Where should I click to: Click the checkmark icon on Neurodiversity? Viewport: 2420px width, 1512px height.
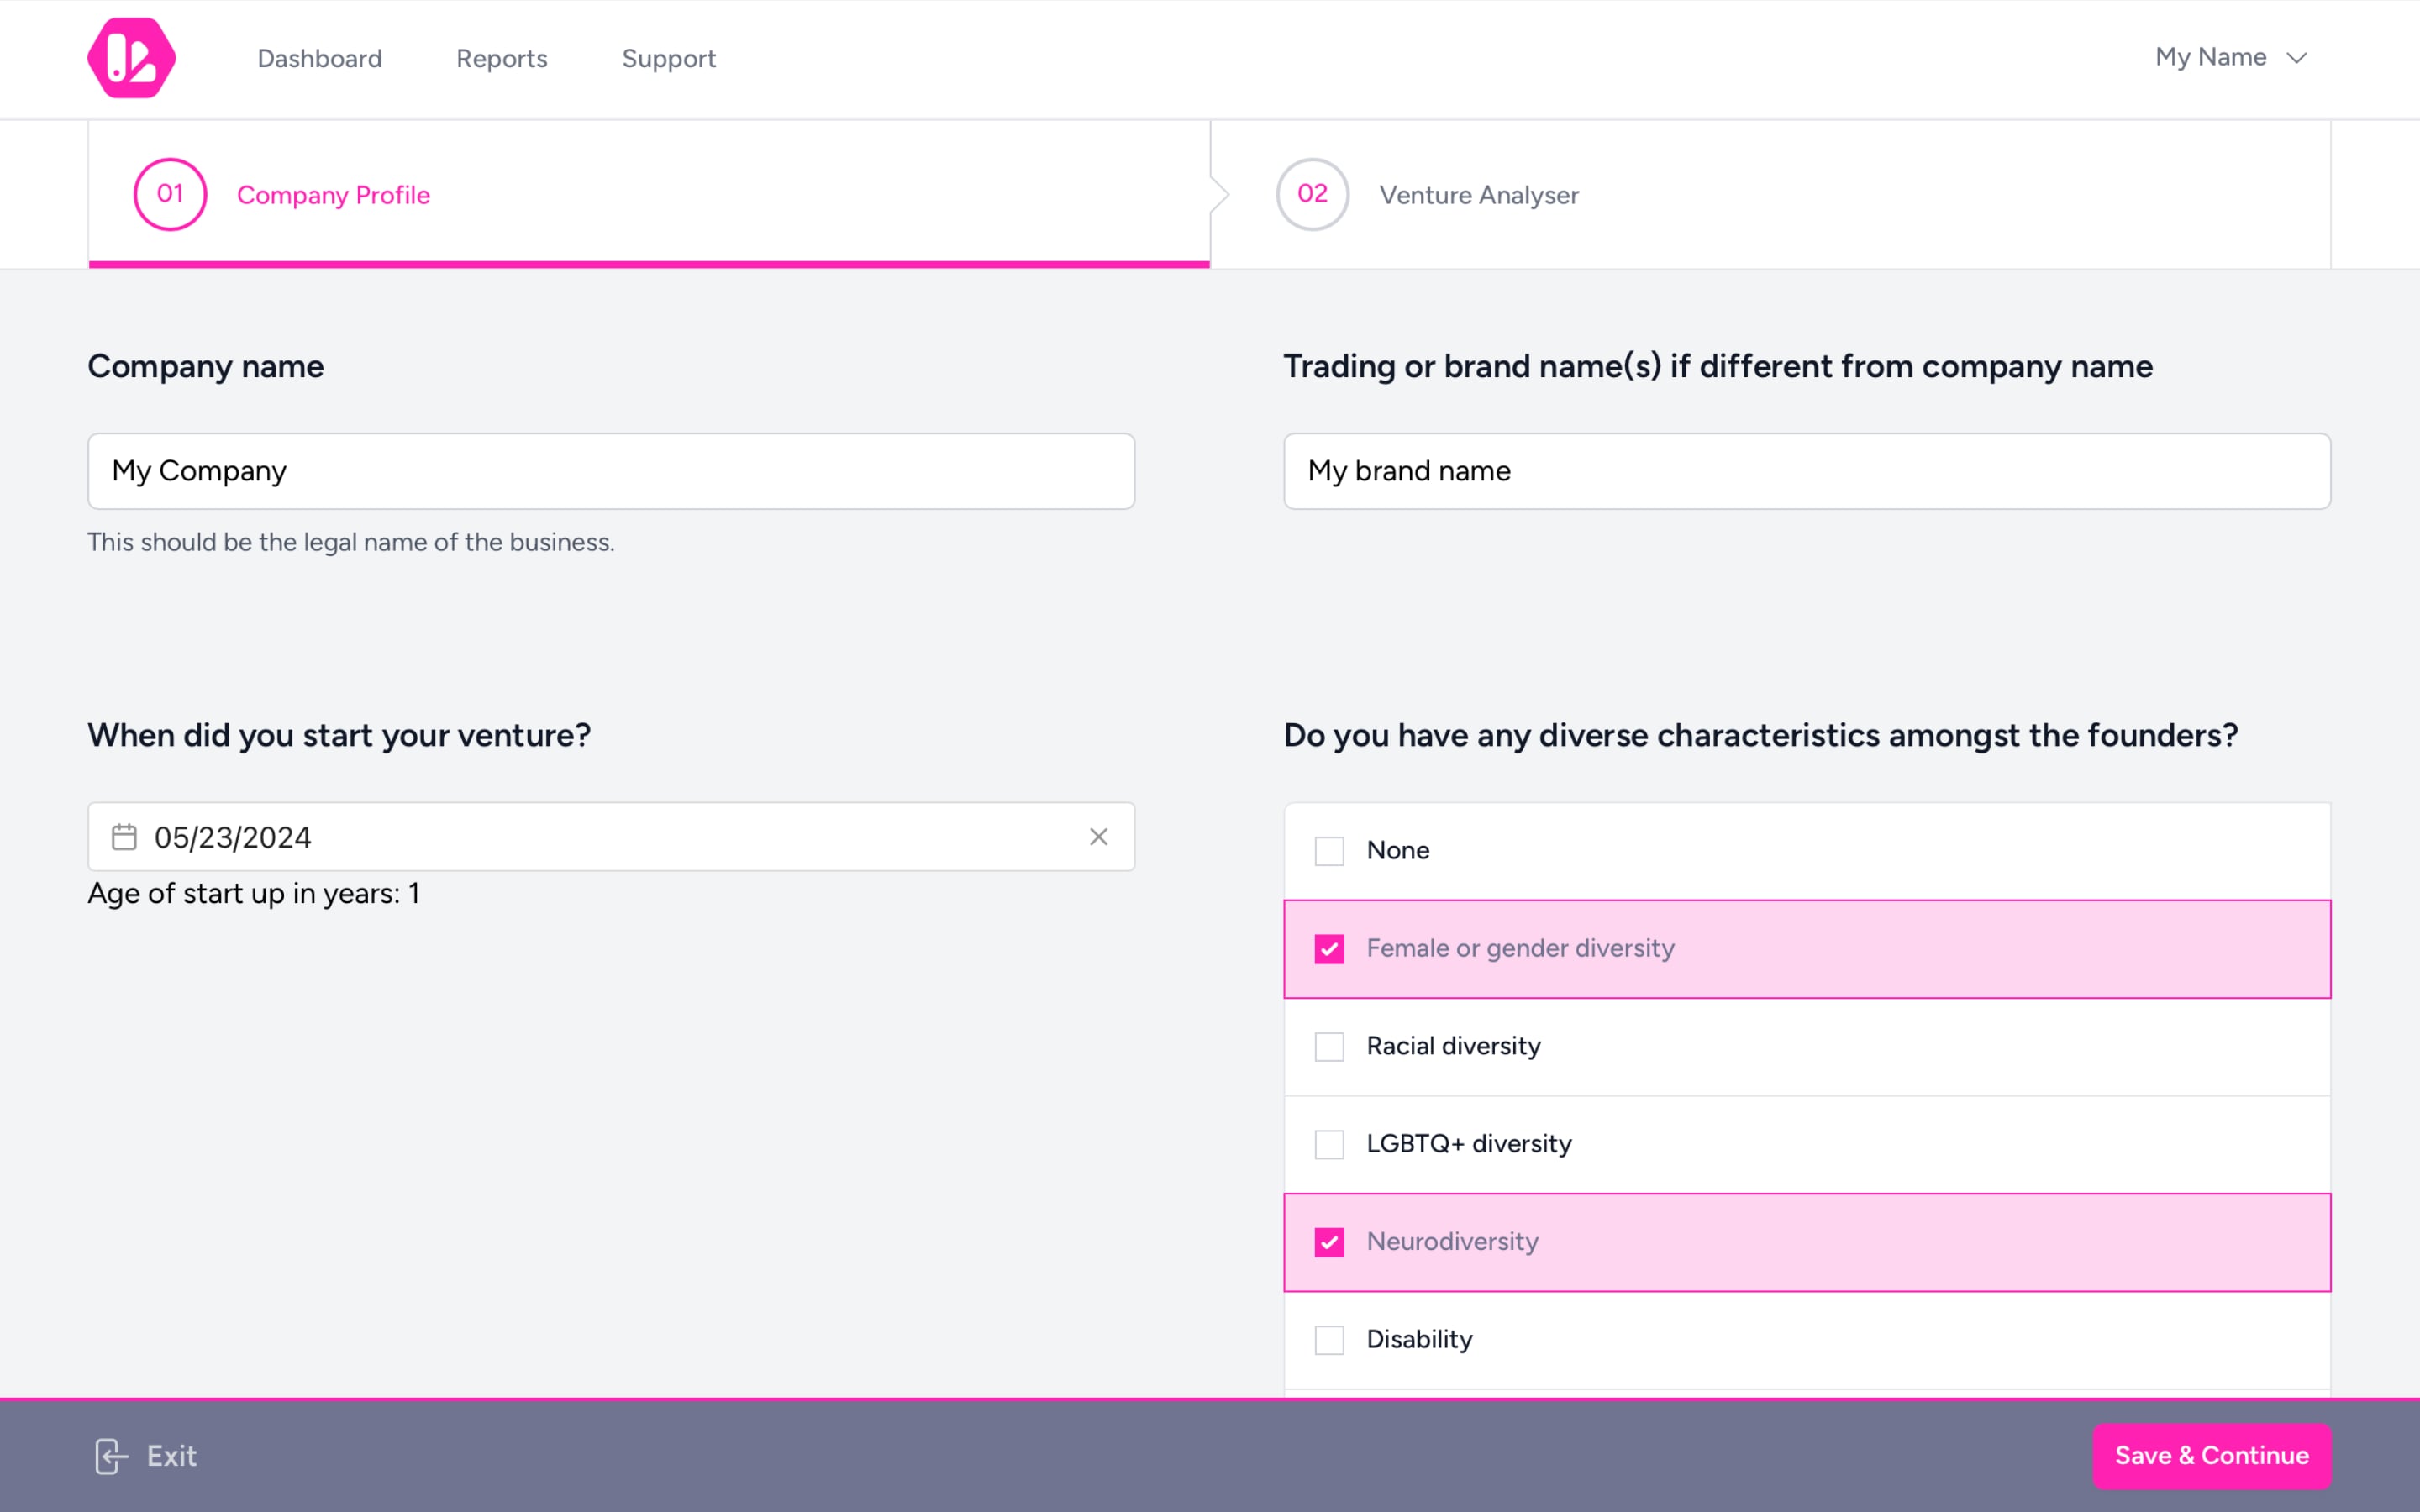(x=1329, y=1242)
